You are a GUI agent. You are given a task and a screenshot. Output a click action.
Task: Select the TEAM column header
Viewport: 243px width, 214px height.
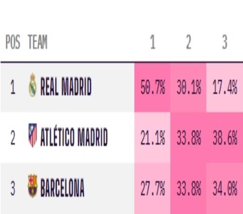pos(37,42)
